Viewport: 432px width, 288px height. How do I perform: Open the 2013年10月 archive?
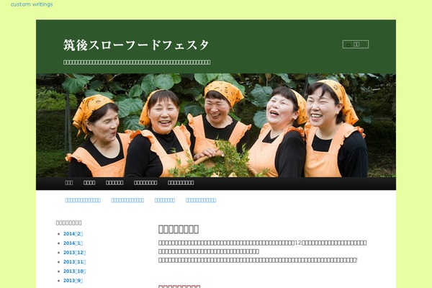point(74,271)
